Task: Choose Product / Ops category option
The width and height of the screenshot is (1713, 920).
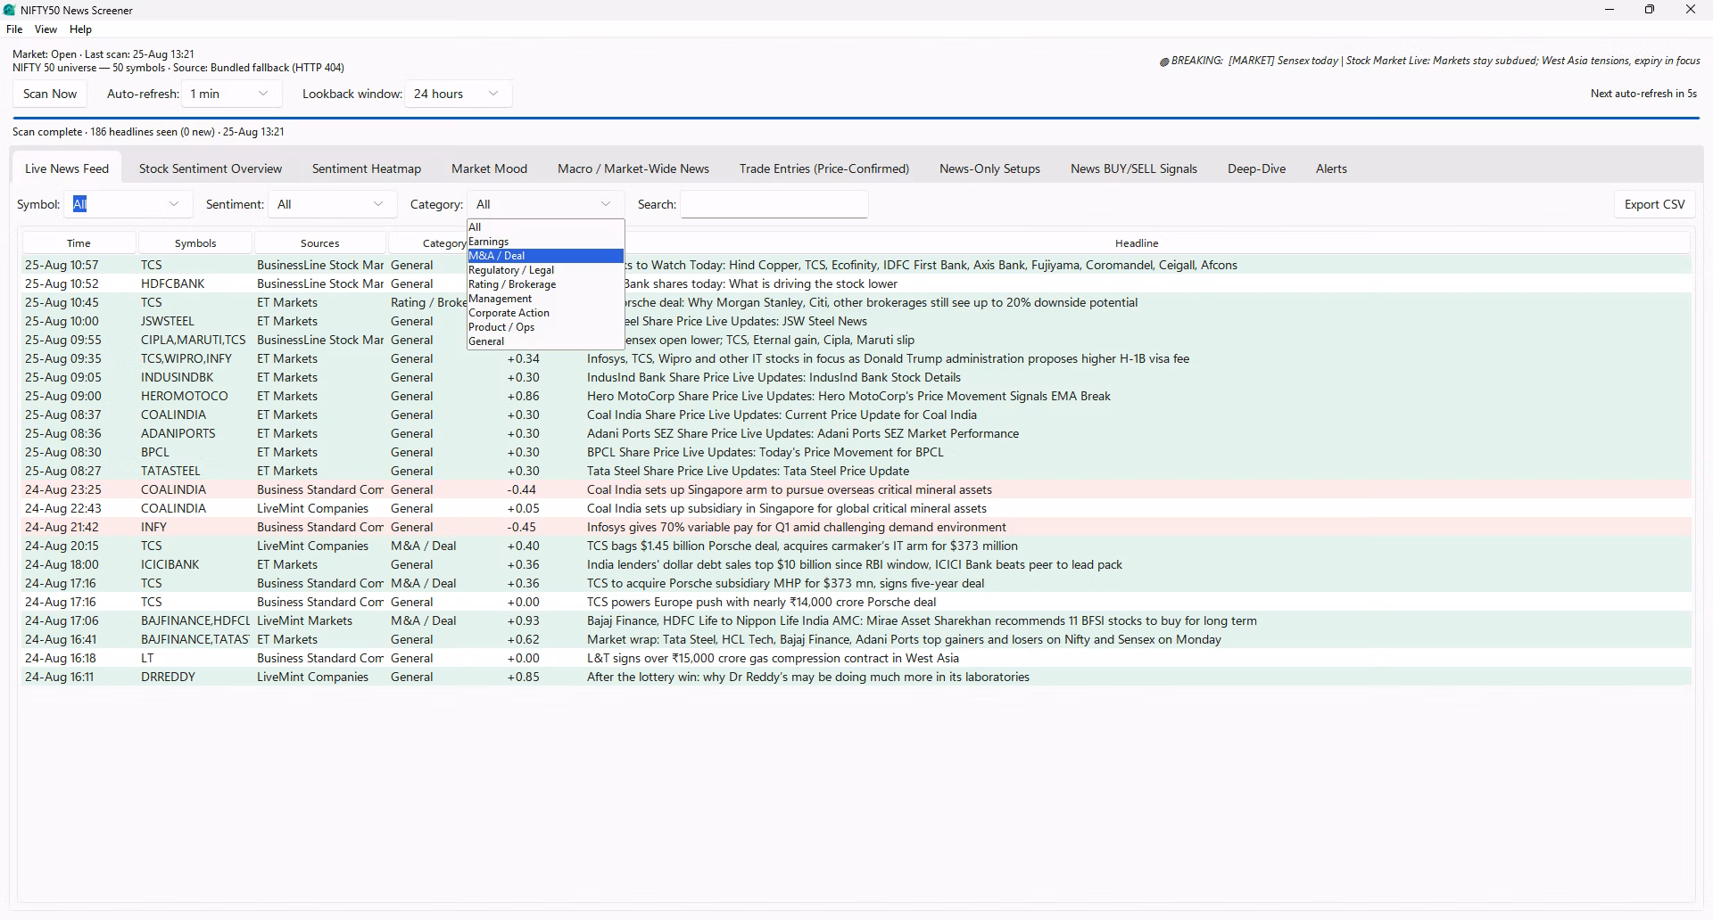Action: (545, 327)
